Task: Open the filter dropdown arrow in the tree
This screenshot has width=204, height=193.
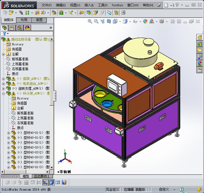Action: coord(8,34)
